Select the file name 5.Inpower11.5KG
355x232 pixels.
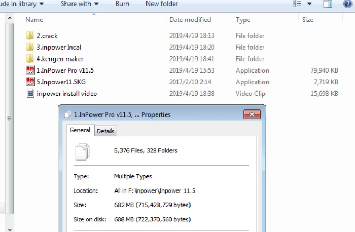pos(61,82)
